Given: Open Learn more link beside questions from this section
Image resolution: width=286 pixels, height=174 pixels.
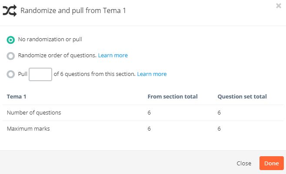Looking at the screenshot, I should coord(152,74).
